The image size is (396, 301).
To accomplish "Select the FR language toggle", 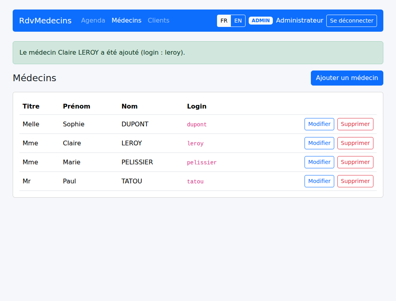I will pyautogui.click(x=224, y=21).
